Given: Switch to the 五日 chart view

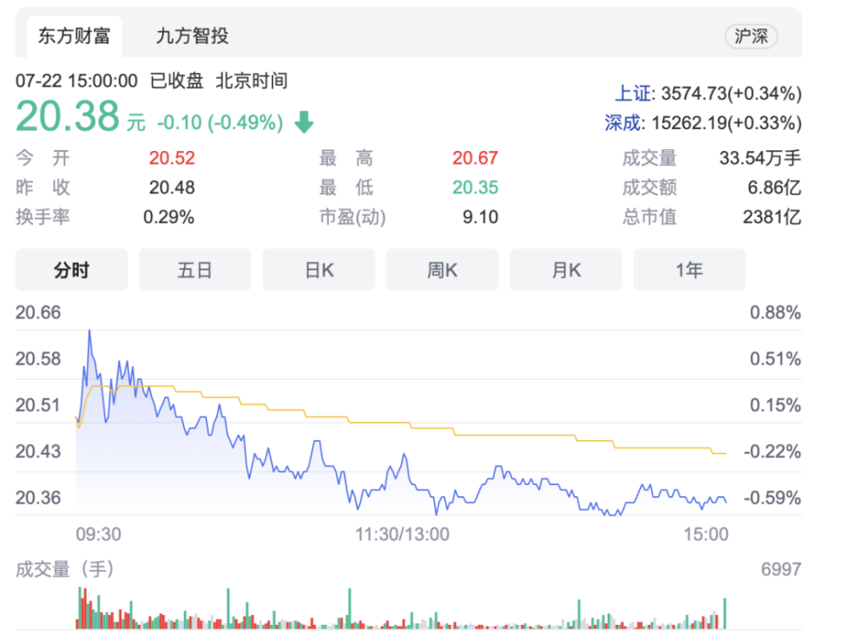Looking at the screenshot, I should [195, 270].
